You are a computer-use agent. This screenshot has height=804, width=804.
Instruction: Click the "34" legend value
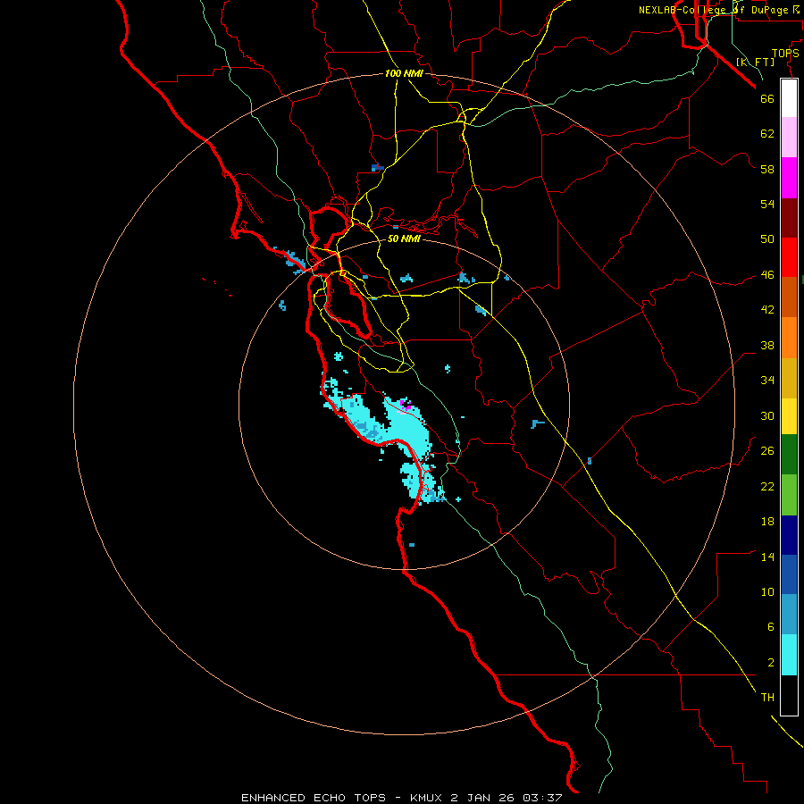767,381
